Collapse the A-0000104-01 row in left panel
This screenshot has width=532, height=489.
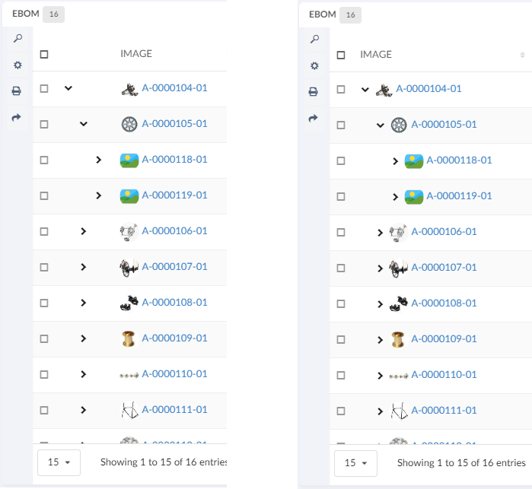(x=68, y=88)
